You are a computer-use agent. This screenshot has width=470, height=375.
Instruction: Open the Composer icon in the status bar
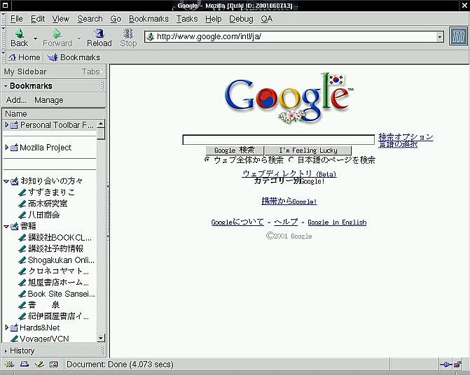(39, 365)
